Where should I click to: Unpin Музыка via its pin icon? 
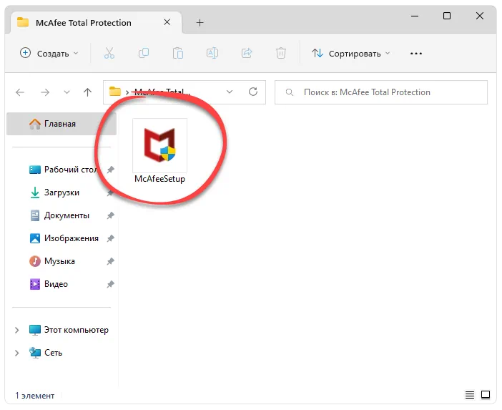pos(110,261)
